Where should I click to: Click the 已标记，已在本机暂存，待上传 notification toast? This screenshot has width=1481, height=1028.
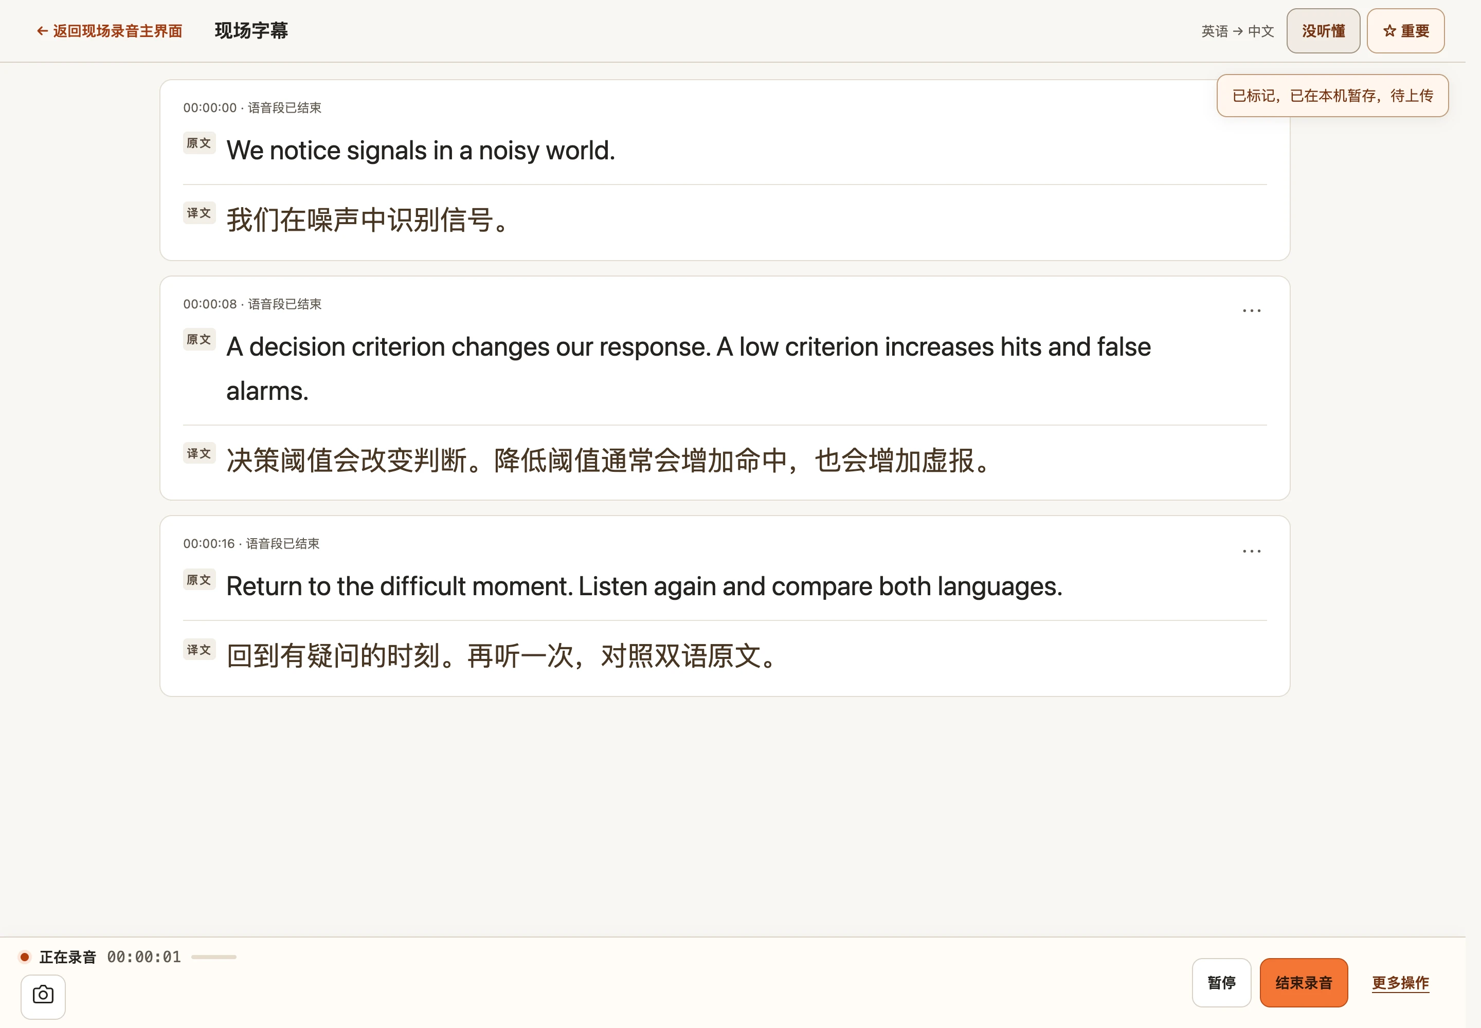pyautogui.click(x=1332, y=96)
